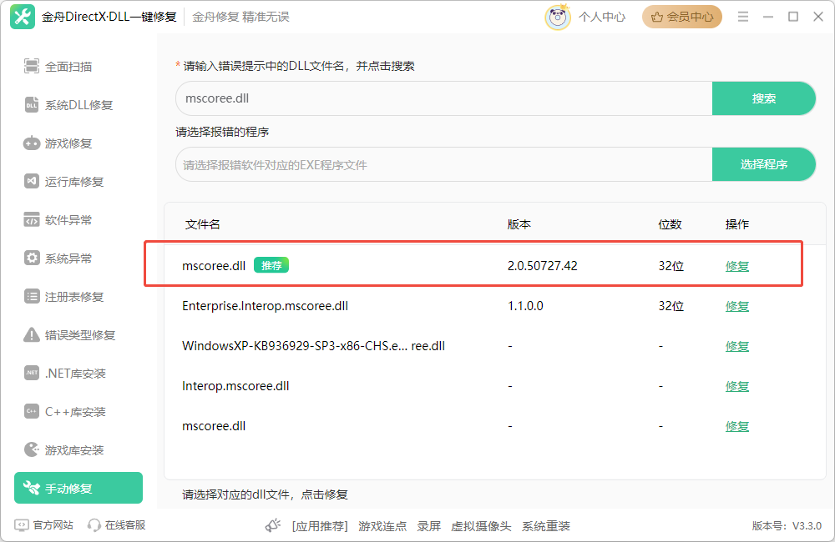Click 修复 for Enterprise.Interop.mscoree.dll
The width and height of the screenshot is (835, 542).
[x=737, y=306]
